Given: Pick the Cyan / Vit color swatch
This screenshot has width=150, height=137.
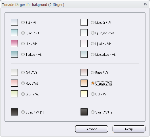Looking at the screenshot, I should point(14,33).
